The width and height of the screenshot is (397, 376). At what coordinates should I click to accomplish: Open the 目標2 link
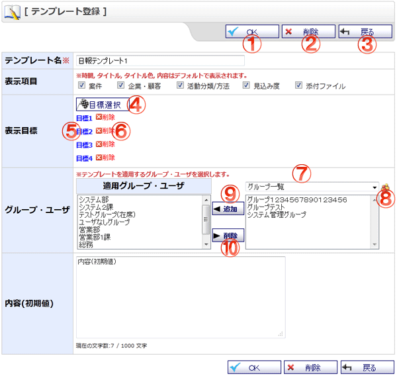click(84, 132)
